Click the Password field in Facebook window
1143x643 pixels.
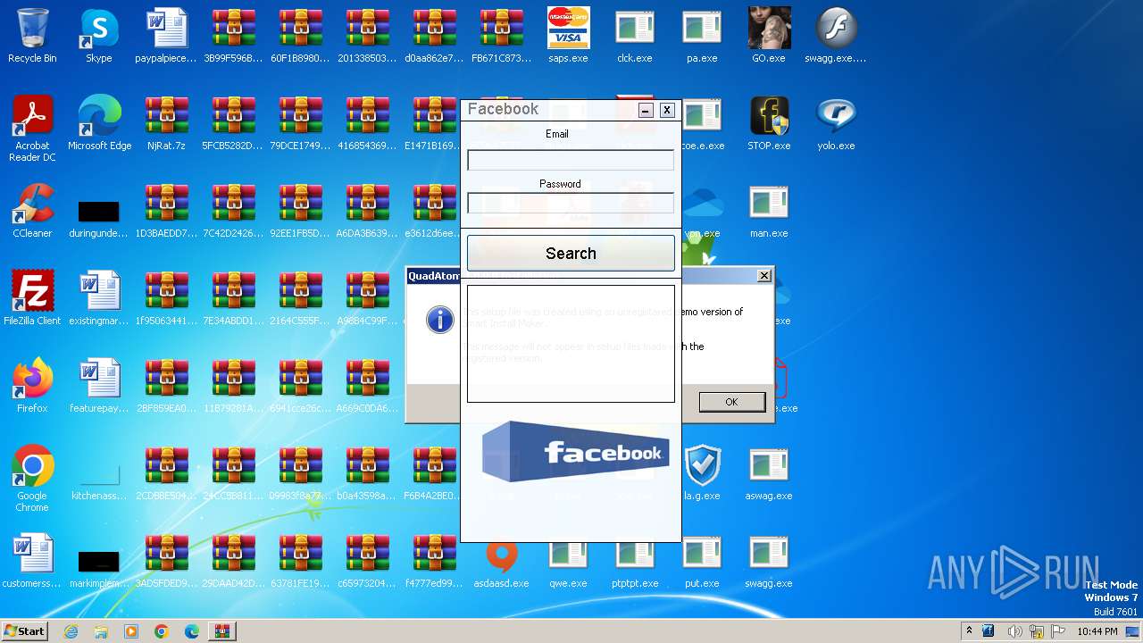point(571,203)
